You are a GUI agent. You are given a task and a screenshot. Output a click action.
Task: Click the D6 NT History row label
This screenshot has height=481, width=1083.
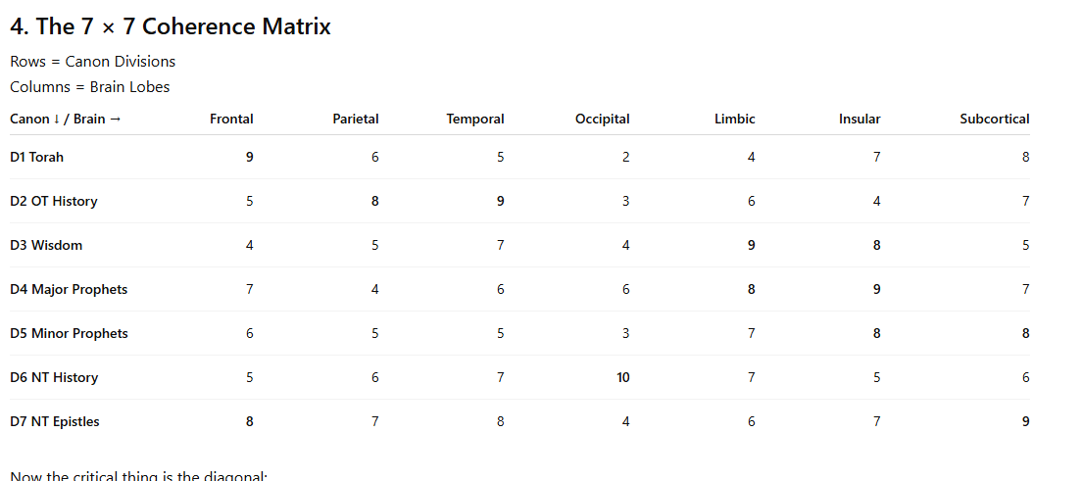coord(54,377)
